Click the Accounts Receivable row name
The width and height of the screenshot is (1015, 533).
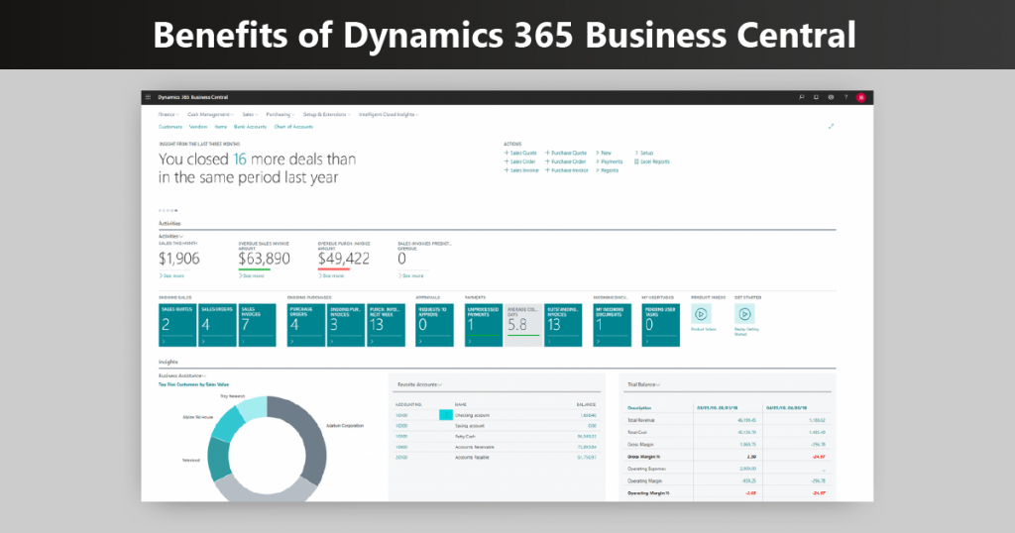(x=475, y=447)
